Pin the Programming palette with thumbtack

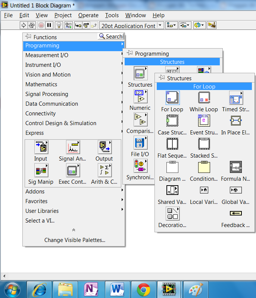click(129, 53)
